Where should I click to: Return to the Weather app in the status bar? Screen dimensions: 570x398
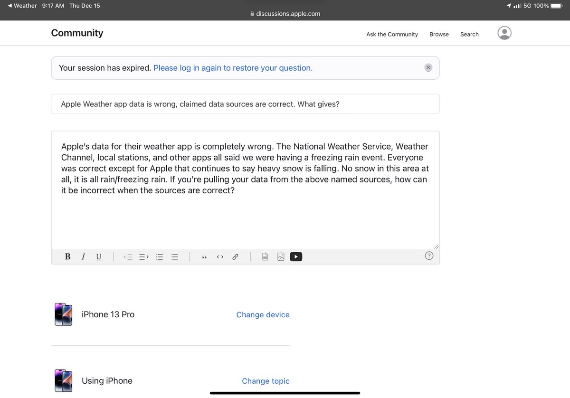coord(22,6)
